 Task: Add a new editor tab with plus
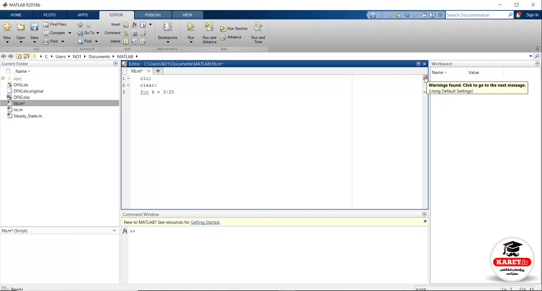158,71
